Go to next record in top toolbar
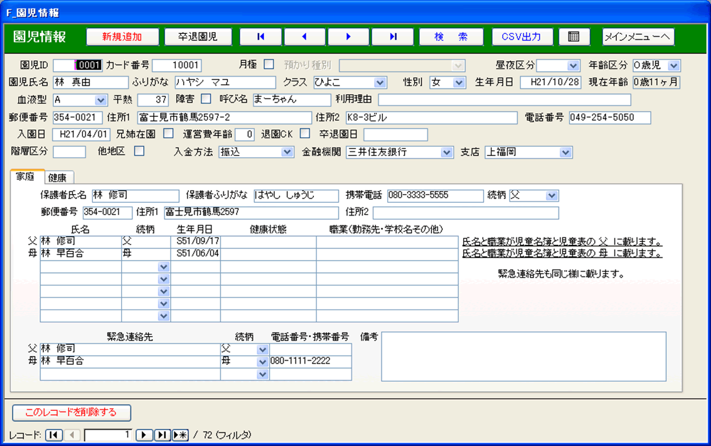This screenshot has height=446, width=711. [x=348, y=37]
